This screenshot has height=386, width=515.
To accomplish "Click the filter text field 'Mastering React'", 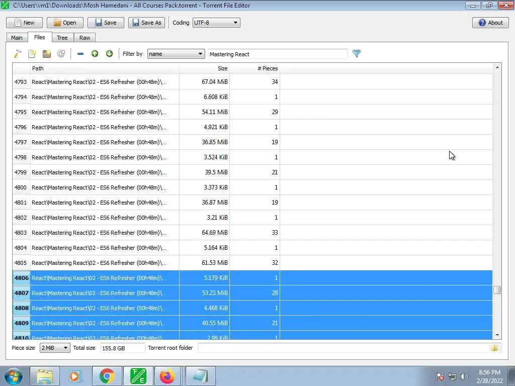I will pyautogui.click(x=278, y=54).
